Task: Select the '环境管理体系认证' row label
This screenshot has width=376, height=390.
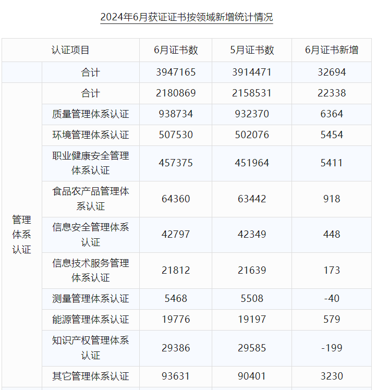Action: pyautogui.click(x=91, y=135)
